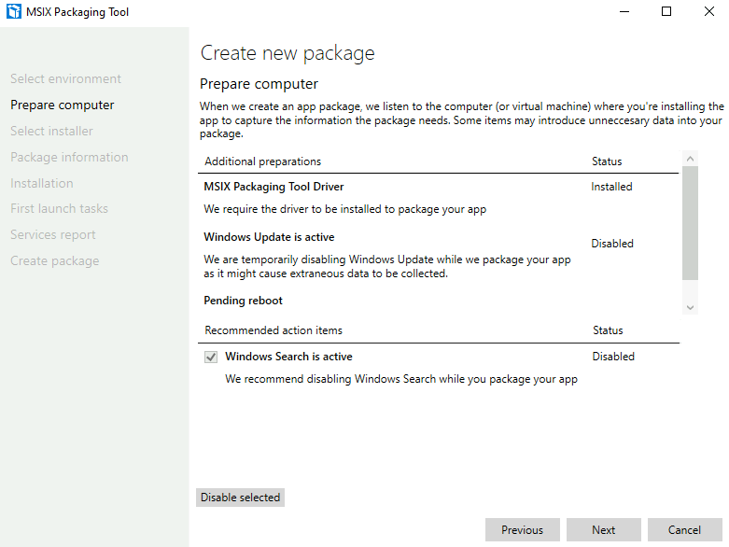729x547 pixels.
Task: Maximize the MSIX Packaging Tool window
Action: (666, 11)
